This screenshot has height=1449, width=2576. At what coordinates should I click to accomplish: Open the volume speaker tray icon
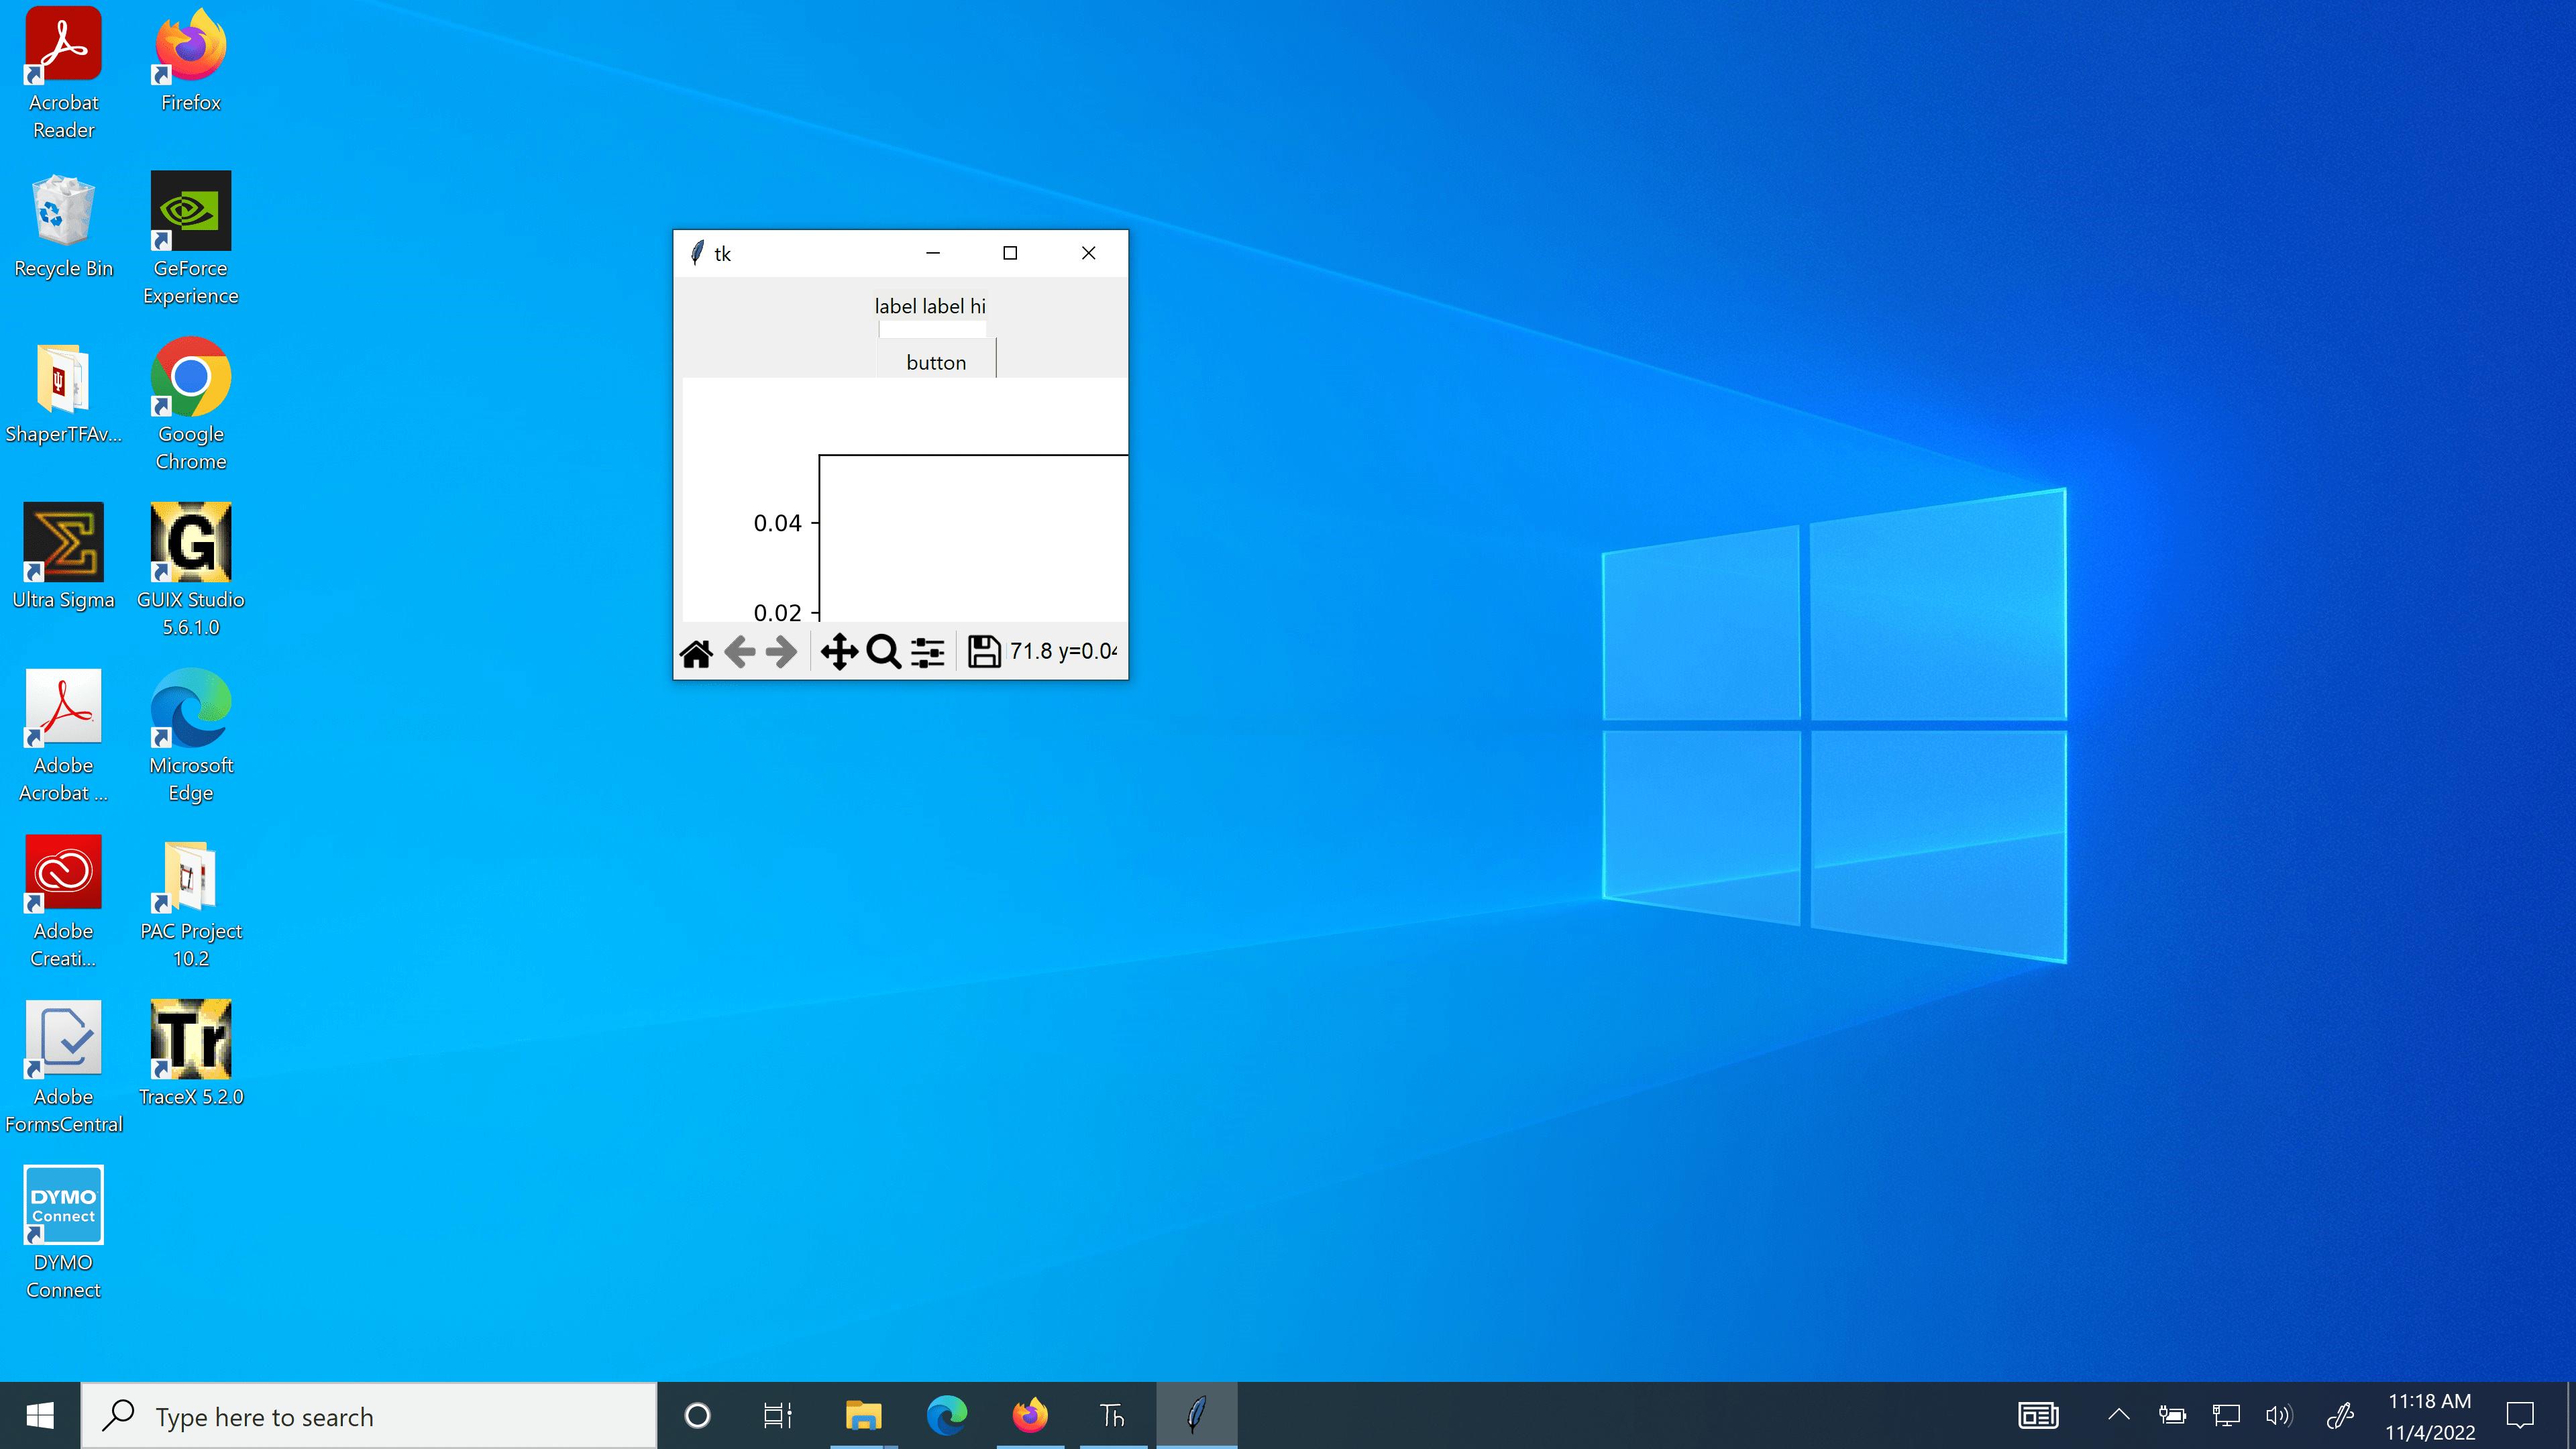[x=2279, y=1415]
